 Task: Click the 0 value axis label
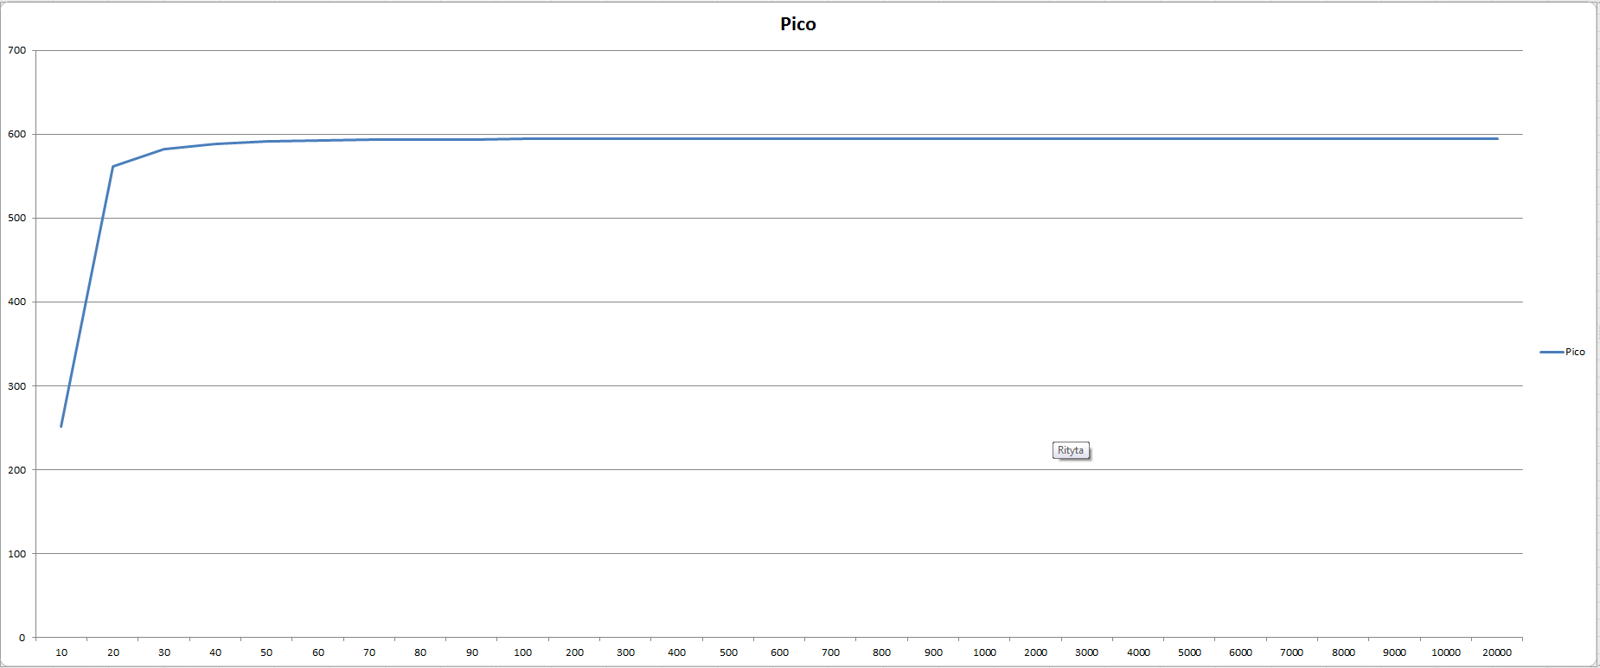click(x=22, y=638)
